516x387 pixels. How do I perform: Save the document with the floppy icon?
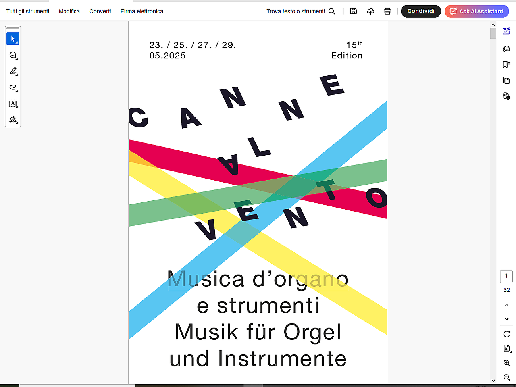click(x=353, y=11)
